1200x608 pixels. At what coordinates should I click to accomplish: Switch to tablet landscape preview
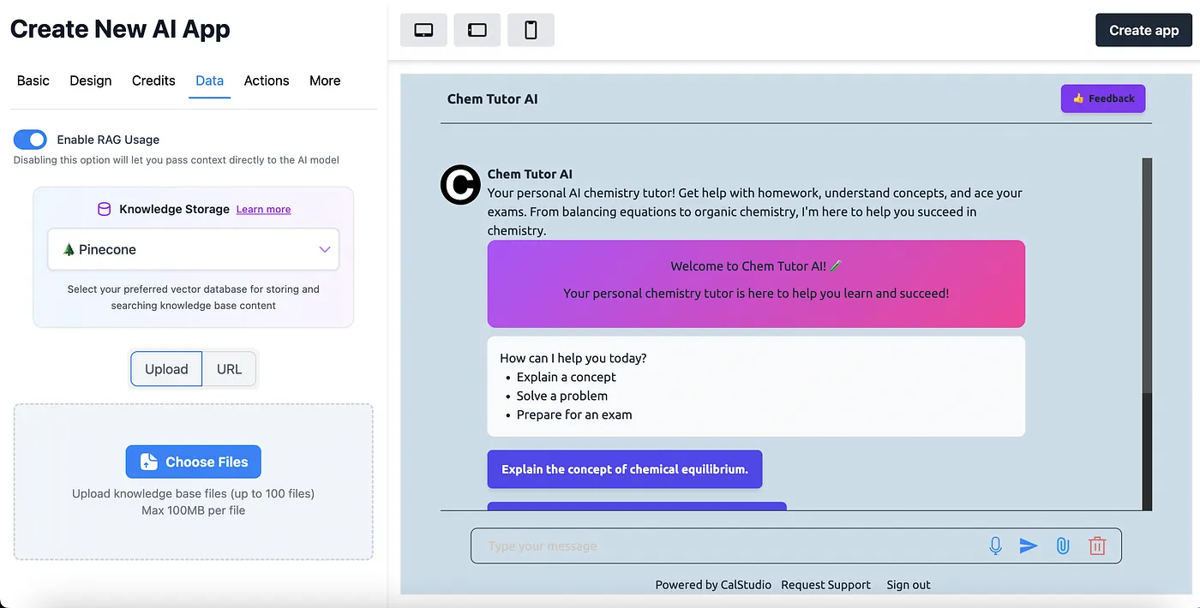(477, 29)
